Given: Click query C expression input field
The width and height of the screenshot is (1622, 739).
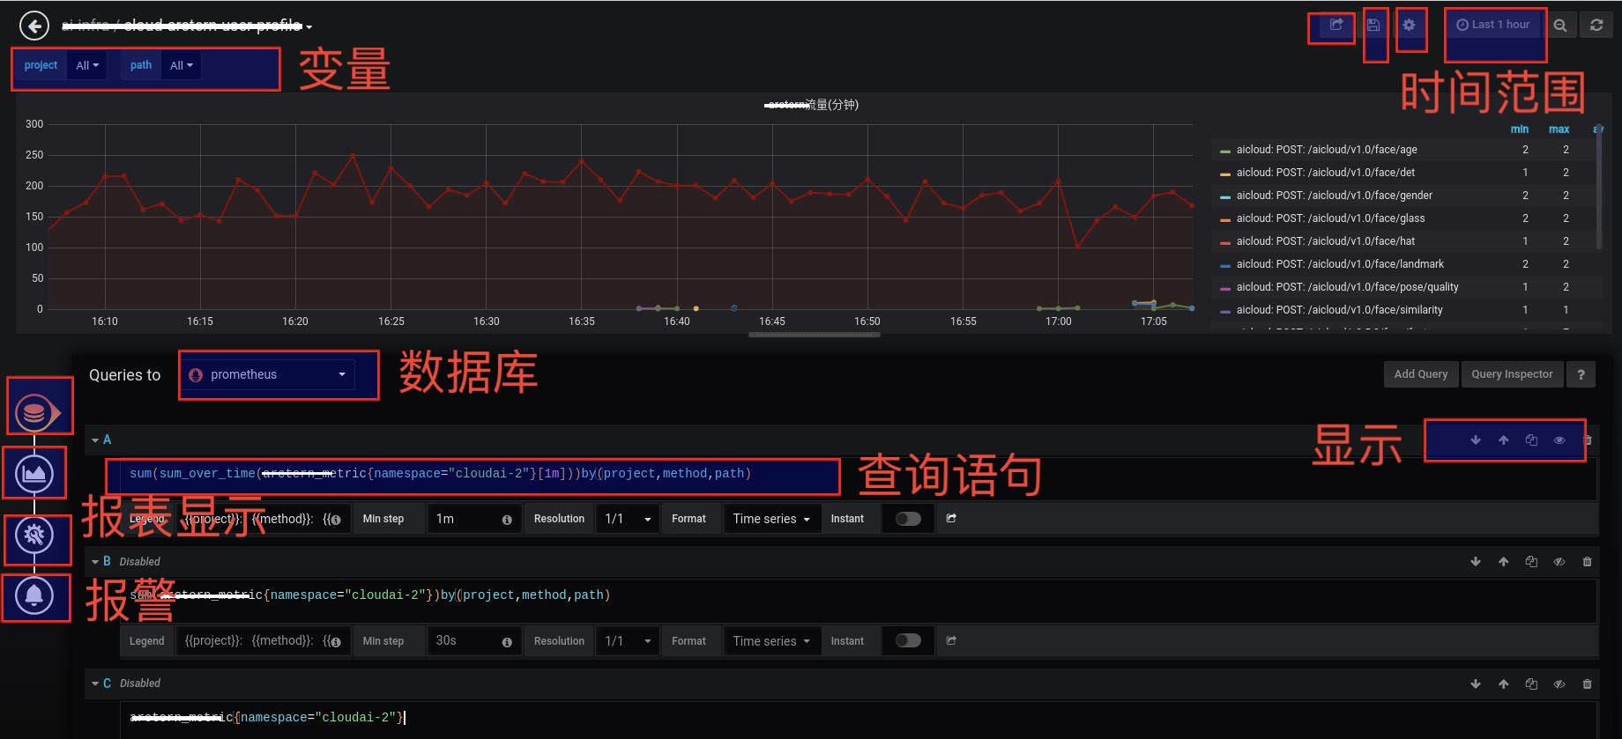Looking at the screenshot, I should 857,719.
